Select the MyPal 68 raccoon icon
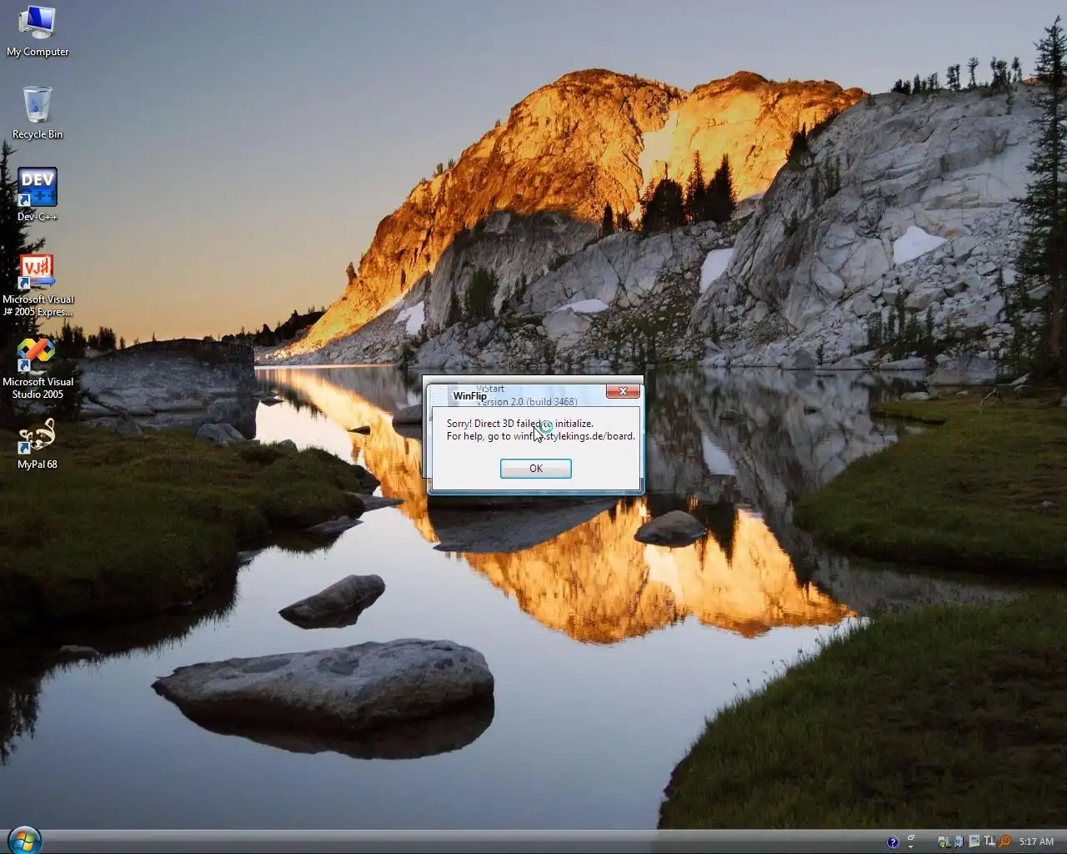1067x854 pixels. tap(38, 444)
